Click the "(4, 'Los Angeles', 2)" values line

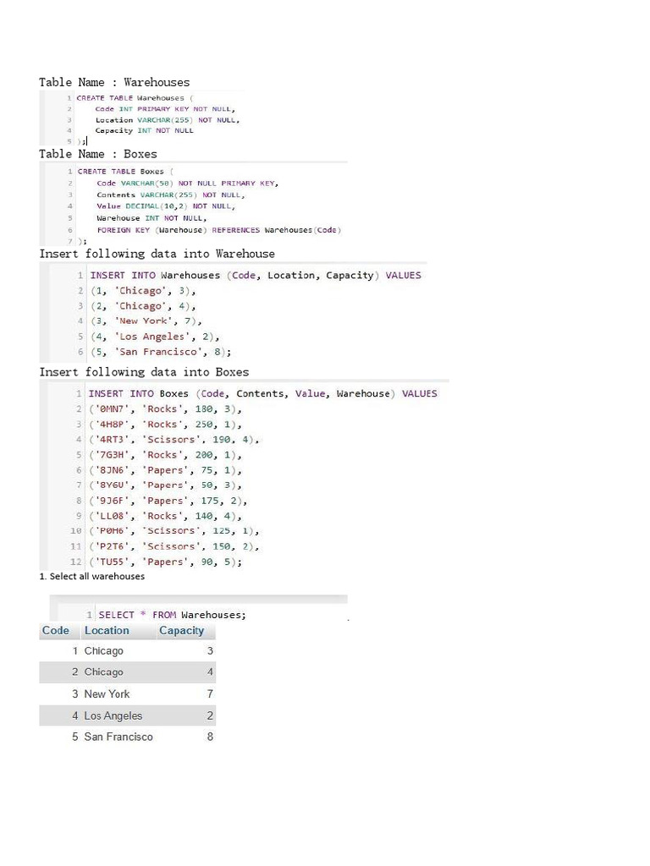click(x=155, y=337)
